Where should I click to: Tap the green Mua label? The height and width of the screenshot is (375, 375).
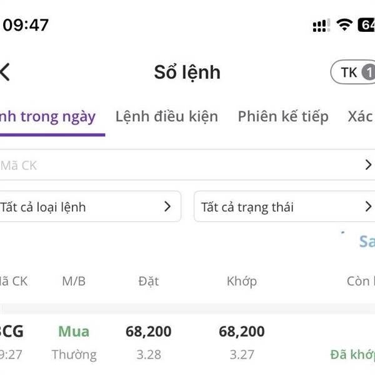tap(74, 331)
